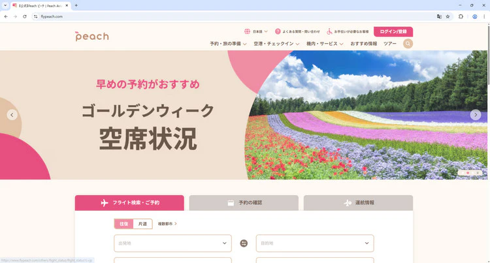Select the 往復 round-trip option
The image size is (490, 263).
point(123,224)
